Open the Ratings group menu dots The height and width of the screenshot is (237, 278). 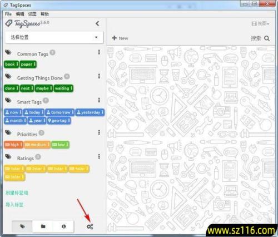99,156
